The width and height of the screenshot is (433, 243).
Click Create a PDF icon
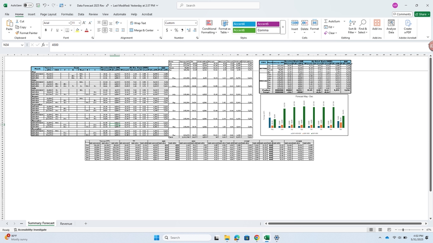point(408,23)
